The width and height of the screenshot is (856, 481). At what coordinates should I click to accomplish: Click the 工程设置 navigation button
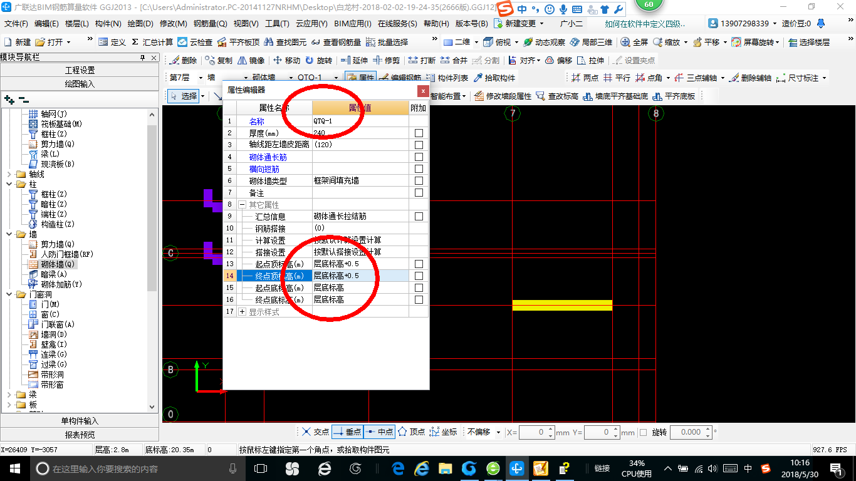(x=80, y=70)
